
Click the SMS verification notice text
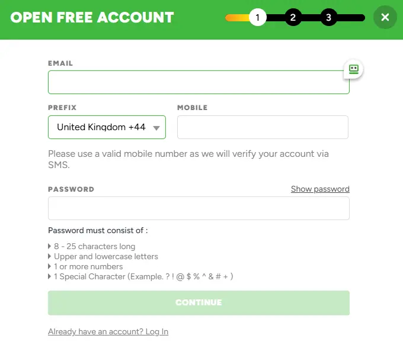(x=188, y=160)
